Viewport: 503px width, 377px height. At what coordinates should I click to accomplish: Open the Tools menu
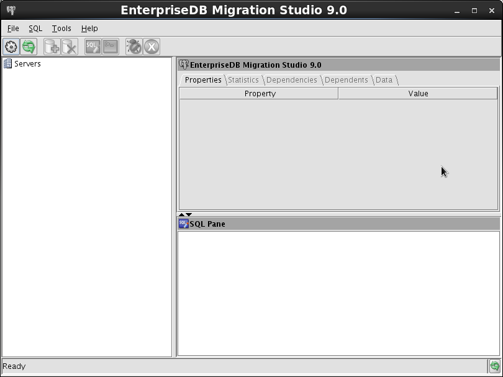(x=61, y=29)
